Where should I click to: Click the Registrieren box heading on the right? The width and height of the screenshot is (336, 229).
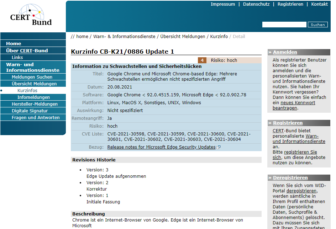(288, 123)
